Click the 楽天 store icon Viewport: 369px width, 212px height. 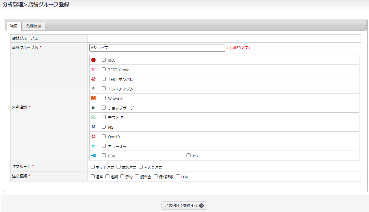93,60
